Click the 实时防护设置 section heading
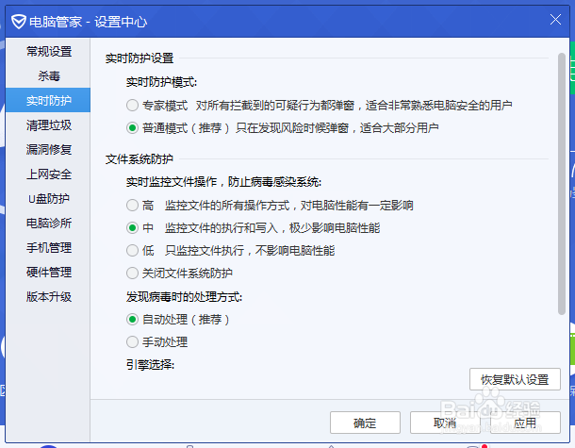Viewport: 575px width, 448px height. click(140, 58)
